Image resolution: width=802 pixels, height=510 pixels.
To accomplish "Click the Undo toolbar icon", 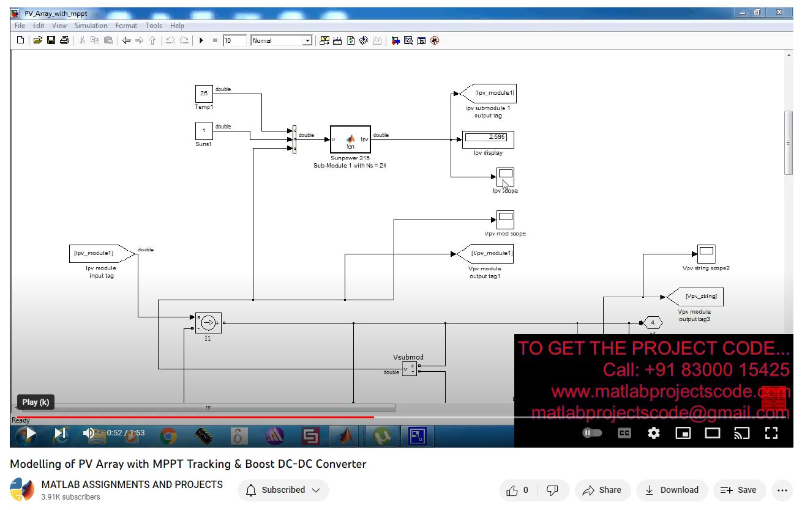I will tap(170, 40).
